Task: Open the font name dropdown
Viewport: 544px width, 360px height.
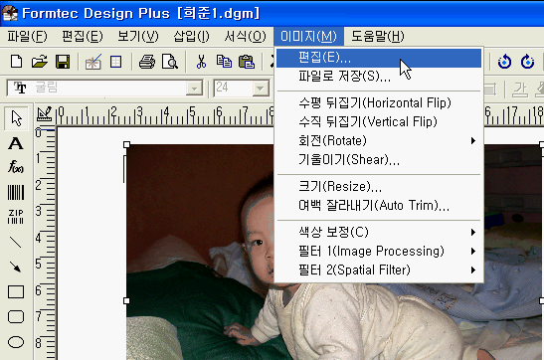Action: 194,89
